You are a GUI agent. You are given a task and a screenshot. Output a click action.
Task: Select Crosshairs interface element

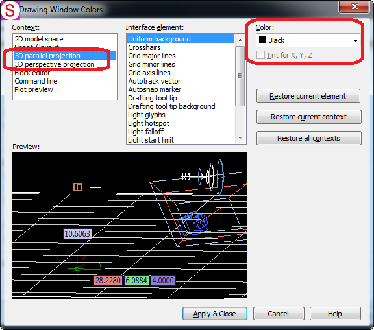pos(181,47)
